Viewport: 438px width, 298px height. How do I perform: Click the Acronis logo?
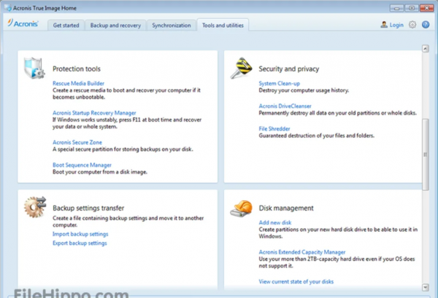[x=26, y=25]
